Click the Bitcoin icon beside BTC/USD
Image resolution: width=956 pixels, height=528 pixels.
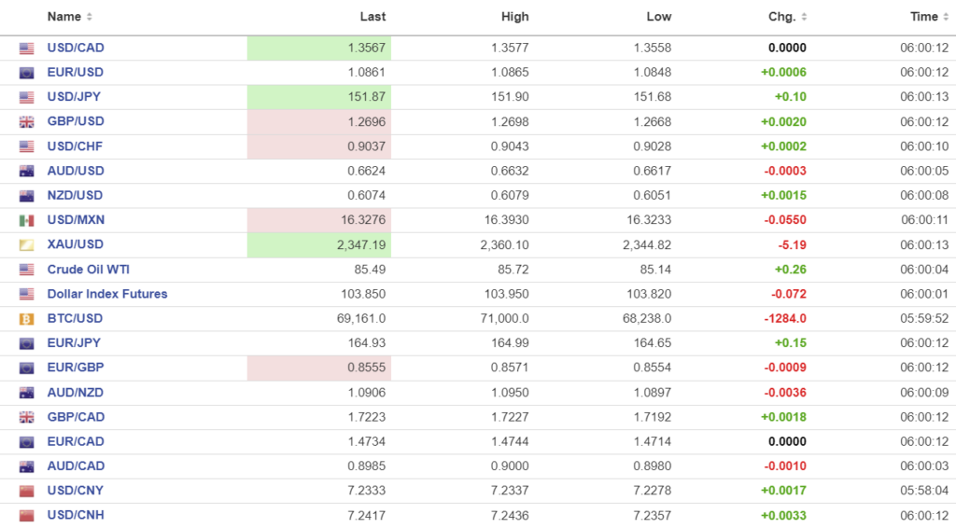coord(26,319)
